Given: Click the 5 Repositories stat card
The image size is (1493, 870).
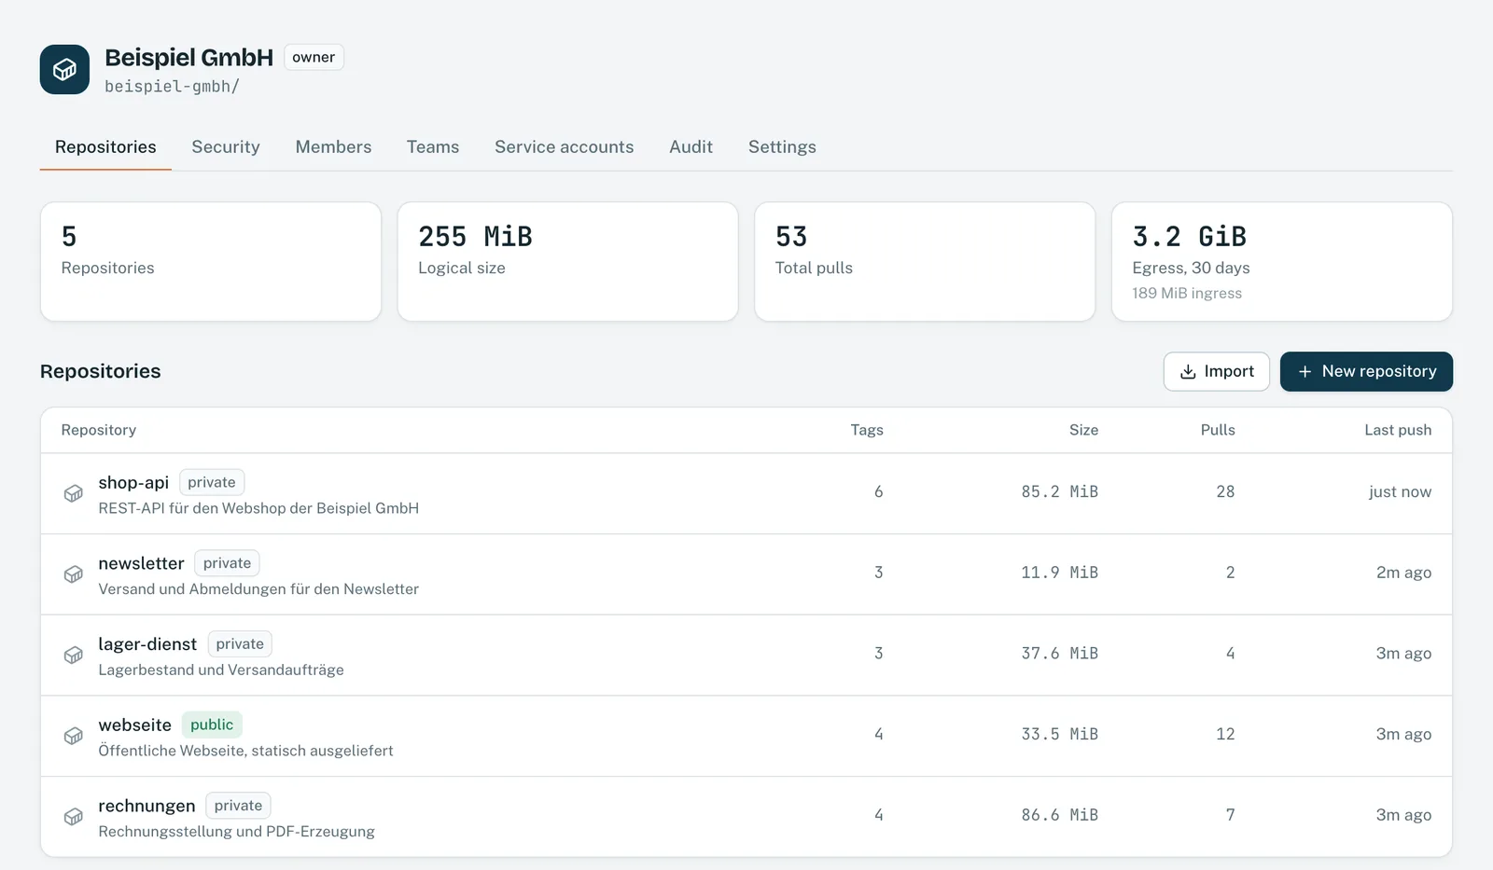Looking at the screenshot, I should 211,262.
